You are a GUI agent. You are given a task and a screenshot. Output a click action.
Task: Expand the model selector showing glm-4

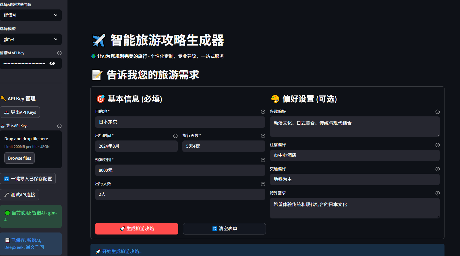(x=31, y=39)
